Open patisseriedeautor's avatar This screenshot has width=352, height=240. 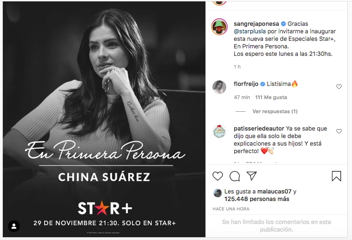coord(219,132)
